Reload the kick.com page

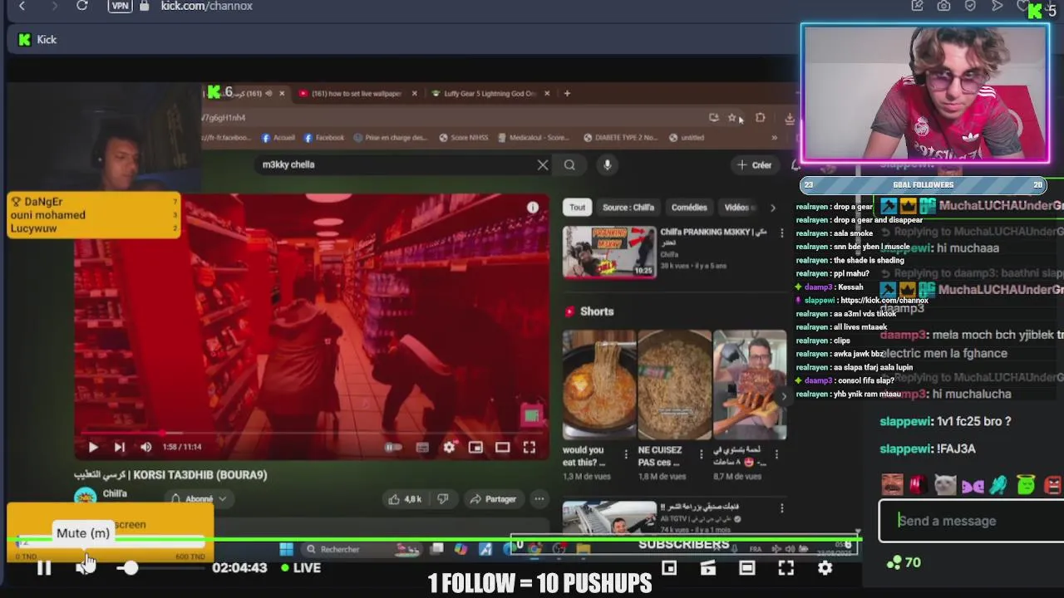tap(81, 6)
